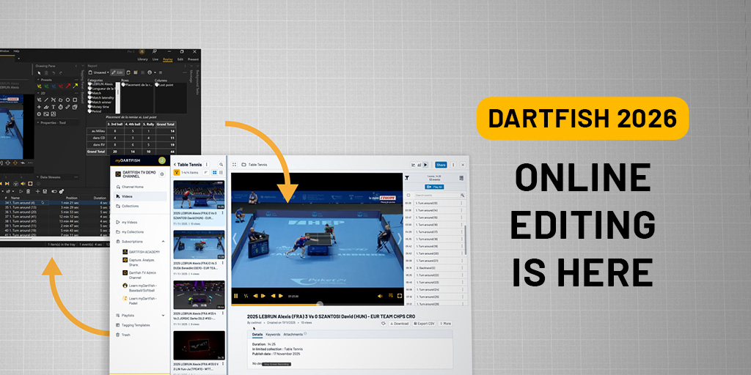Open the Library tab in desktop Dartfish window
The width and height of the screenshot is (751, 375).
[143, 59]
